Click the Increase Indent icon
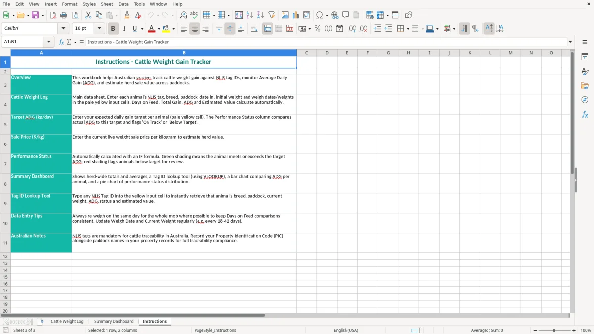Screen dimensions: 594x334 click(377, 29)
